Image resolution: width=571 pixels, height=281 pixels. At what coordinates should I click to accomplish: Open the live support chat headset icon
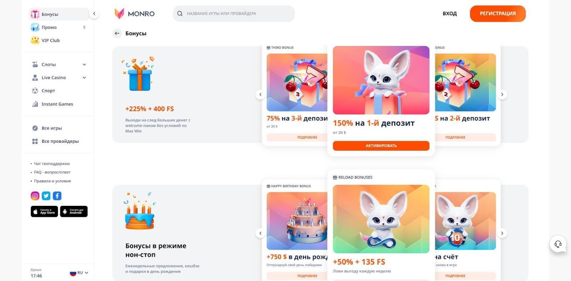point(558,244)
